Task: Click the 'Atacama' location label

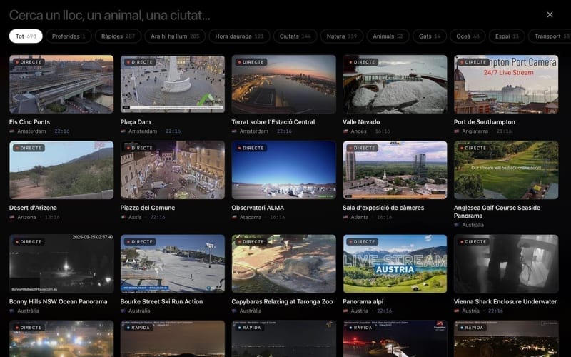Action: pyautogui.click(x=251, y=217)
